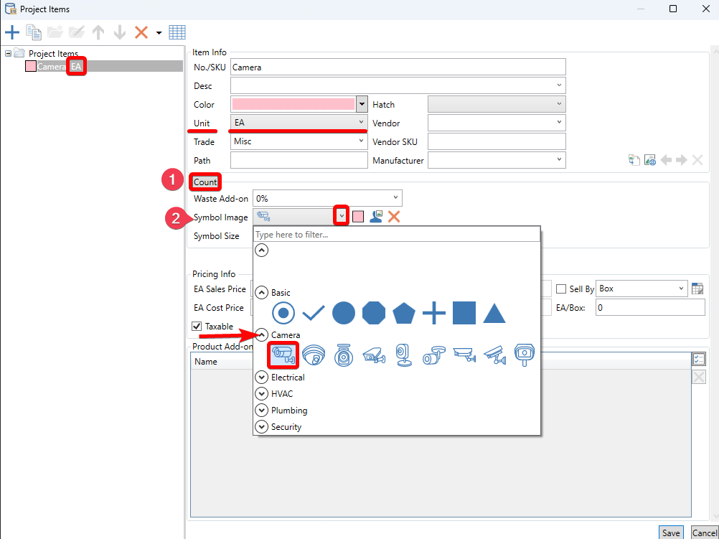
Task: Click the web image lookup icon
Action: click(x=650, y=160)
